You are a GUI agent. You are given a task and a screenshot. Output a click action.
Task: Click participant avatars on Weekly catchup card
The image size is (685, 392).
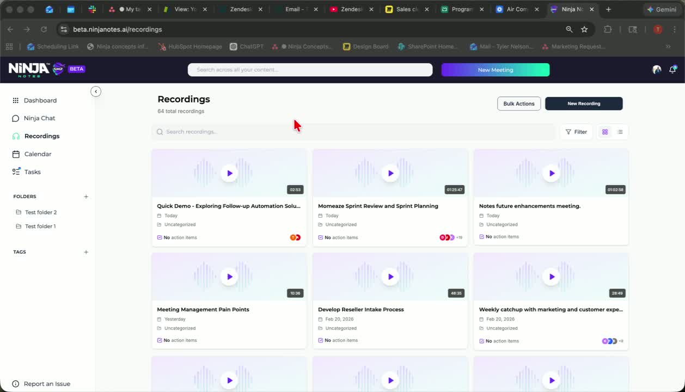[612, 341]
